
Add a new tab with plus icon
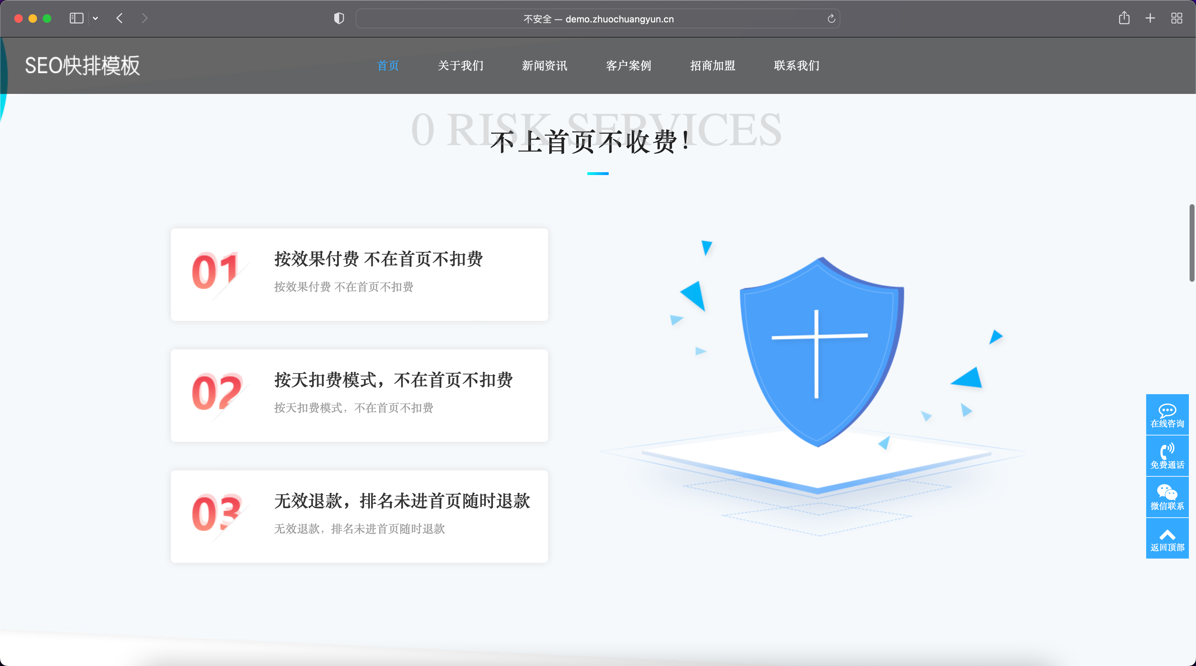click(x=1150, y=18)
